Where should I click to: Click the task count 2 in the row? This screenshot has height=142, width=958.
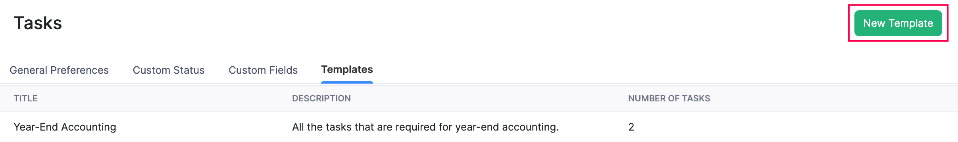click(x=631, y=127)
